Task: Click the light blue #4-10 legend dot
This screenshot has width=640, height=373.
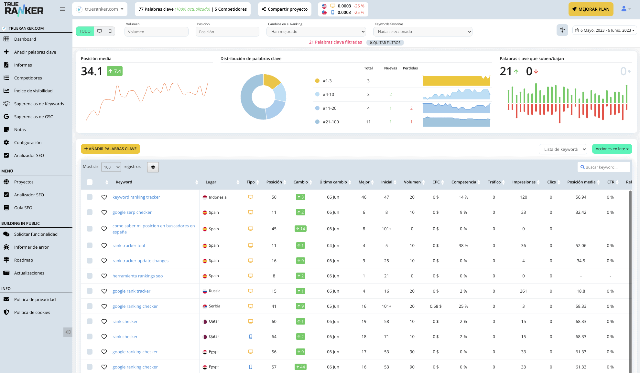Action: click(x=317, y=94)
